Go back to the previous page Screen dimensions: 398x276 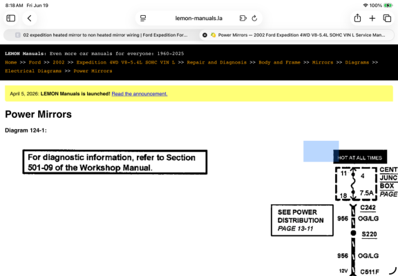[30, 18]
